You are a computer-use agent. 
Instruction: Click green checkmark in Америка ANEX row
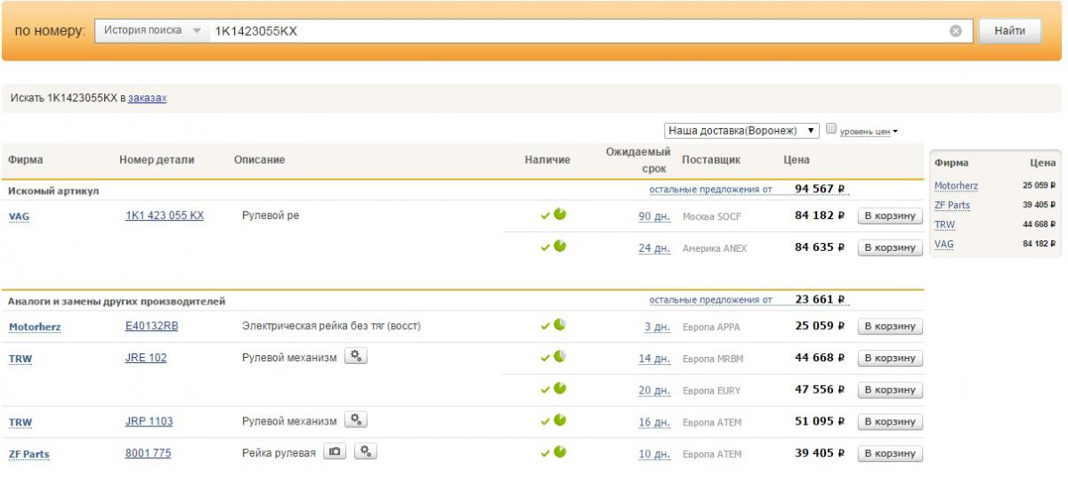click(545, 247)
